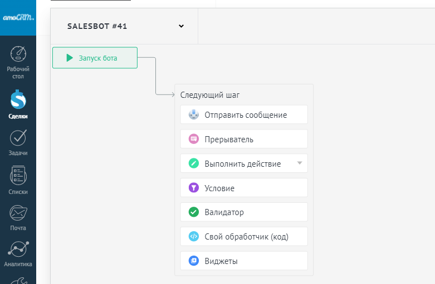The height and width of the screenshot is (284, 435).
Task: Open the Аналитика chart icon
Action: click(x=18, y=249)
